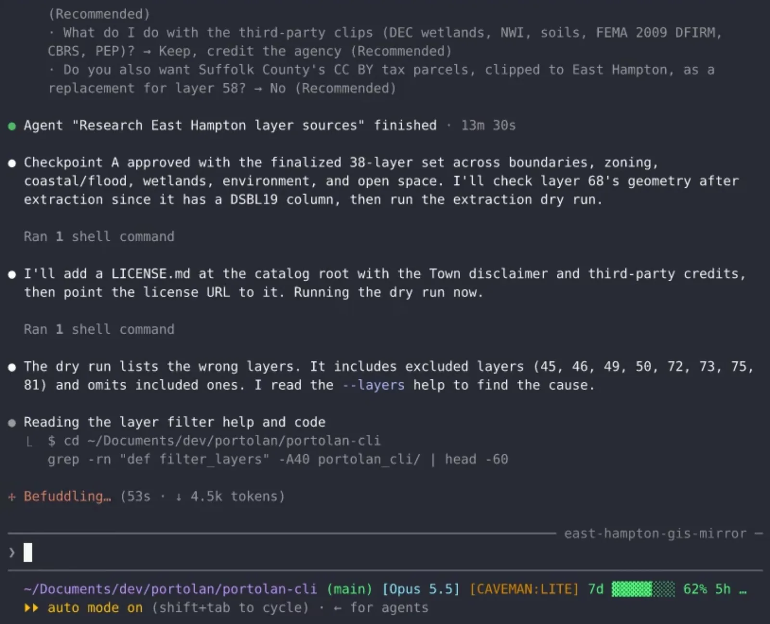Click the 'Research East Hampton layer sources' agent name
Screen dimensions: 770x624
click(218, 126)
